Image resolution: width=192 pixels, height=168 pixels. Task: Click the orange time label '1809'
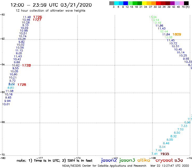[177, 34]
